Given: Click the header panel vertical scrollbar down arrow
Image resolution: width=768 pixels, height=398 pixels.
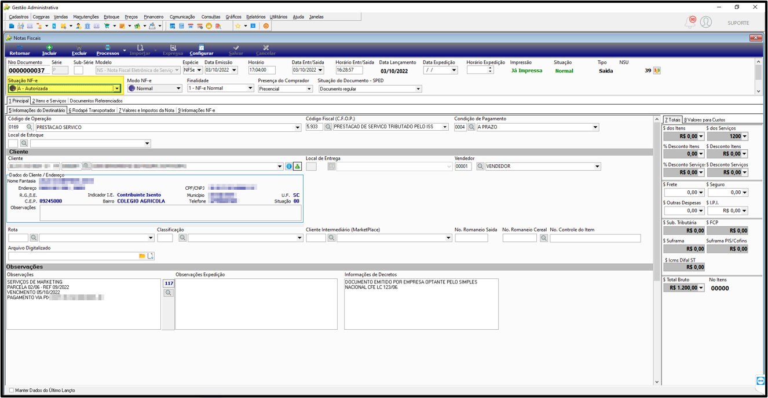Looking at the screenshot, I should click(758, 91).
